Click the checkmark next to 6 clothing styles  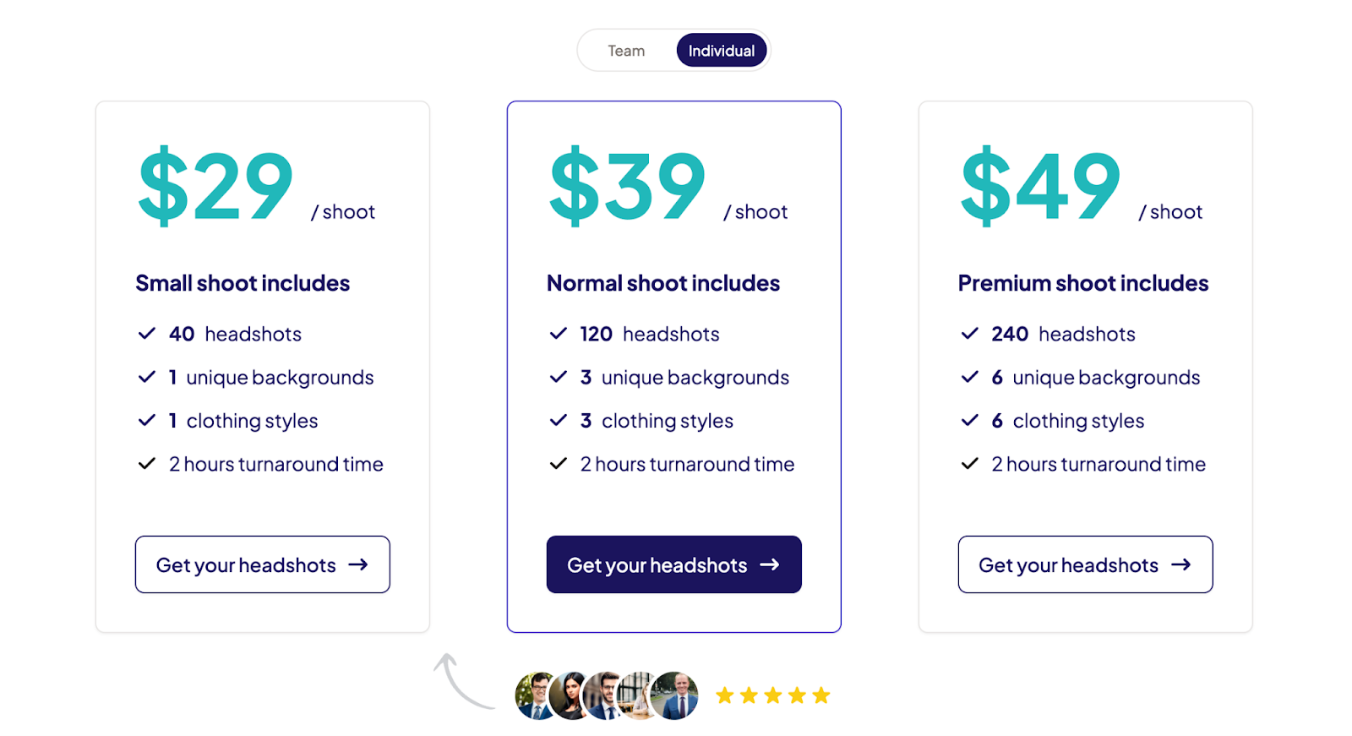(x=970, y=420)
